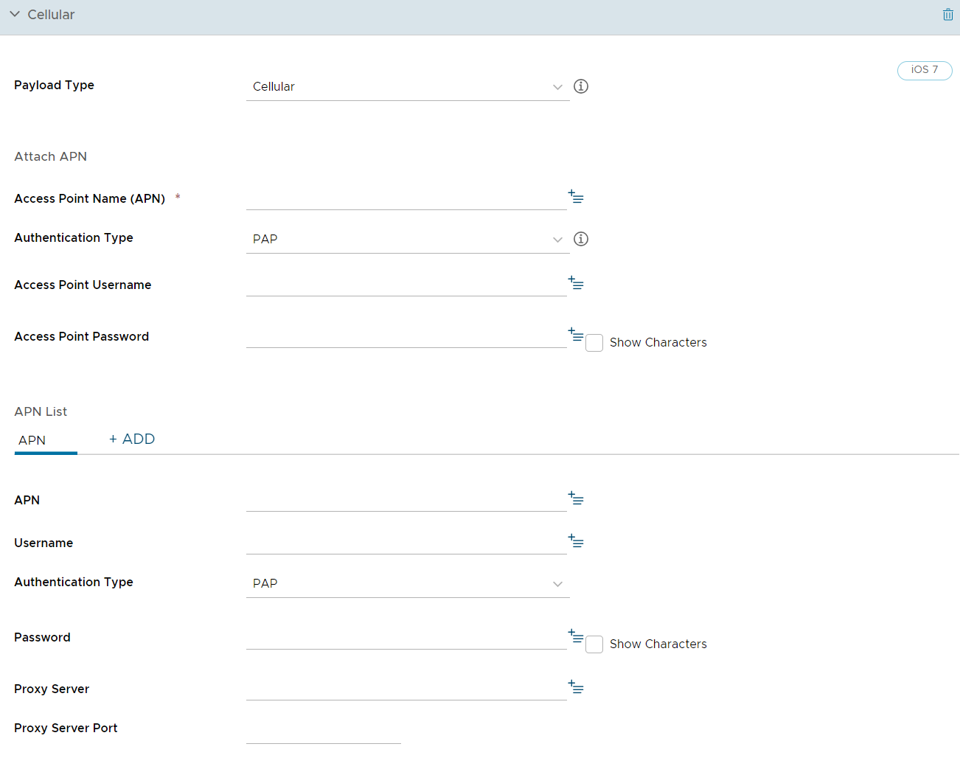Collapse the Cellular section chevron
The width and height of the screenshot is (960, 772).
tap(14, 15)
